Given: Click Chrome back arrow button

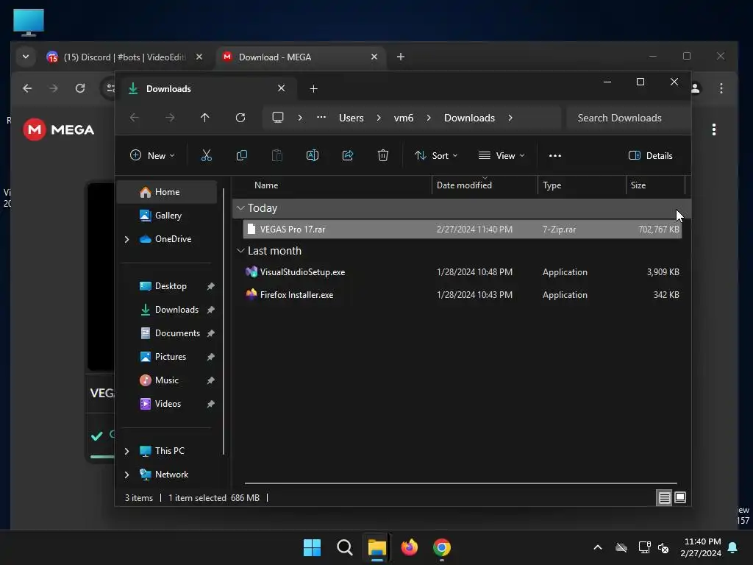Looking at the screenshot, I should (x=27, y=88).
